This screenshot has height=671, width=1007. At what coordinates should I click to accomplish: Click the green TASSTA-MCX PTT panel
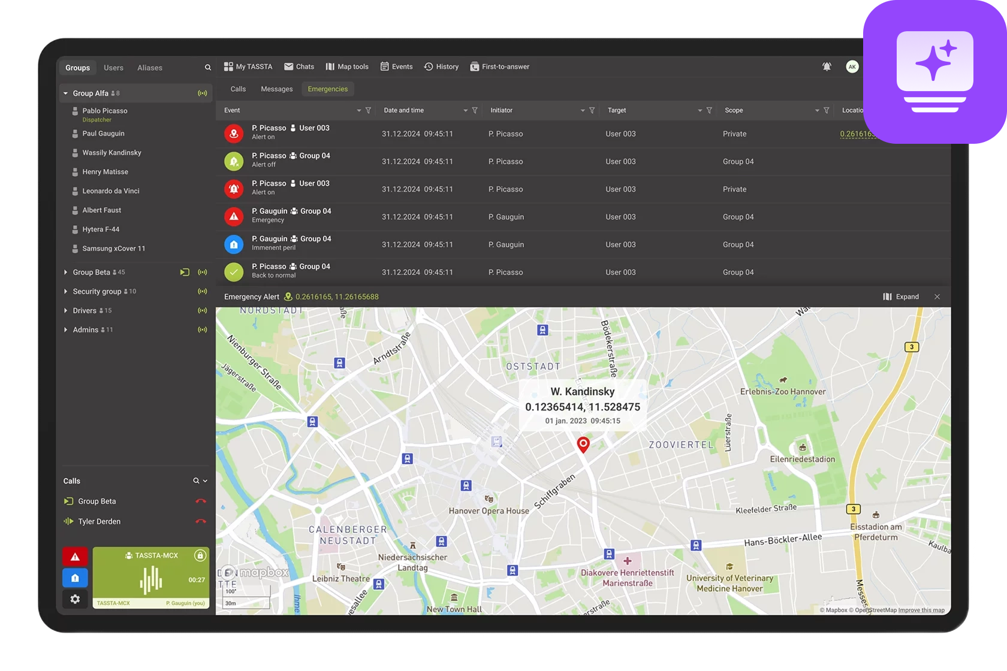point(151,578)
